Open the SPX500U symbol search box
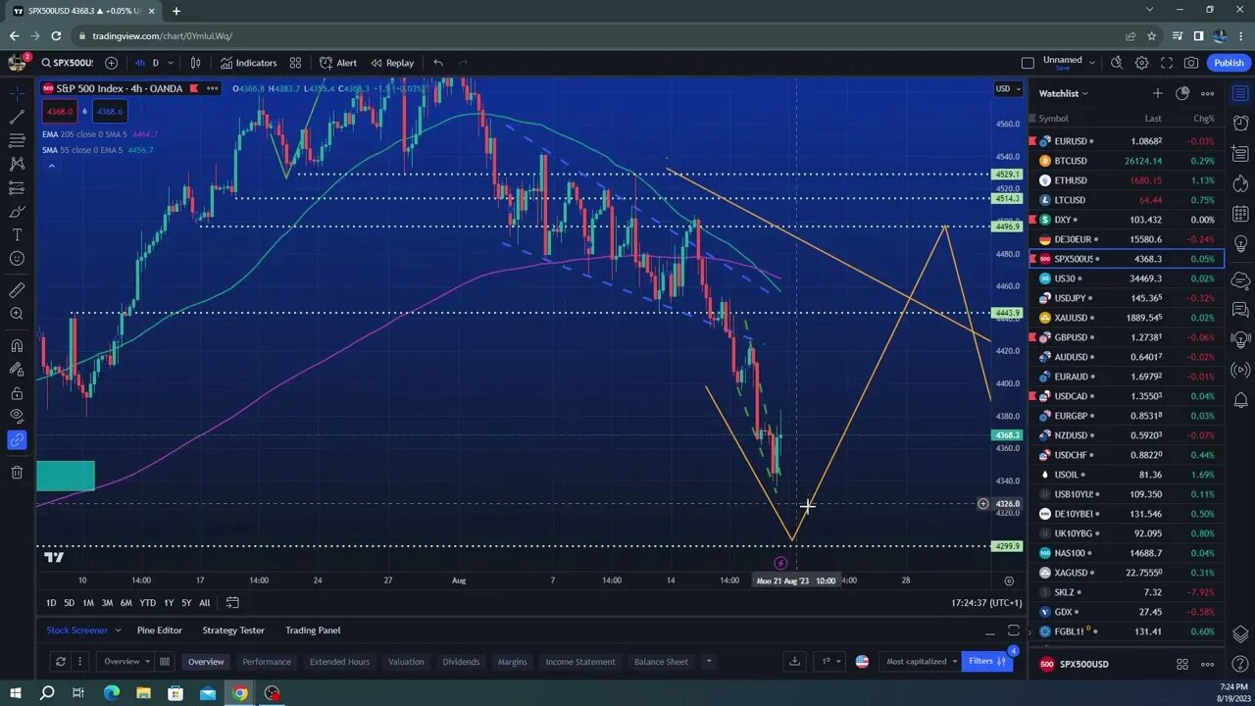The width and height of the screenshot is (1255, 706). (67, 63)
